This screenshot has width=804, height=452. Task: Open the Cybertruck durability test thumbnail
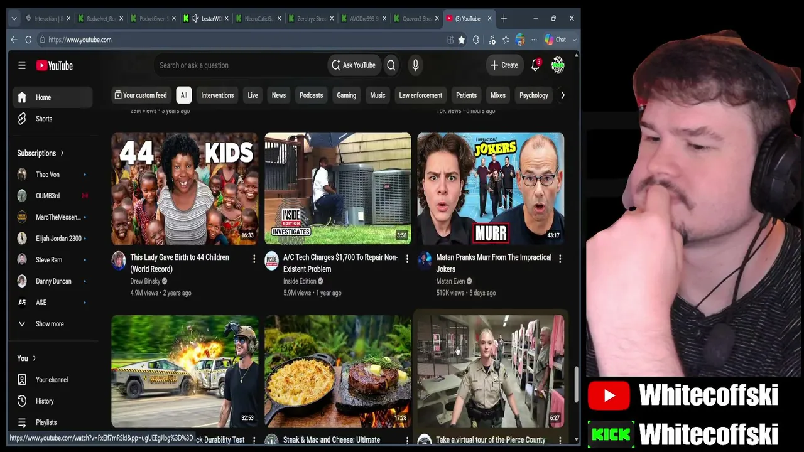tap(185, 371)
